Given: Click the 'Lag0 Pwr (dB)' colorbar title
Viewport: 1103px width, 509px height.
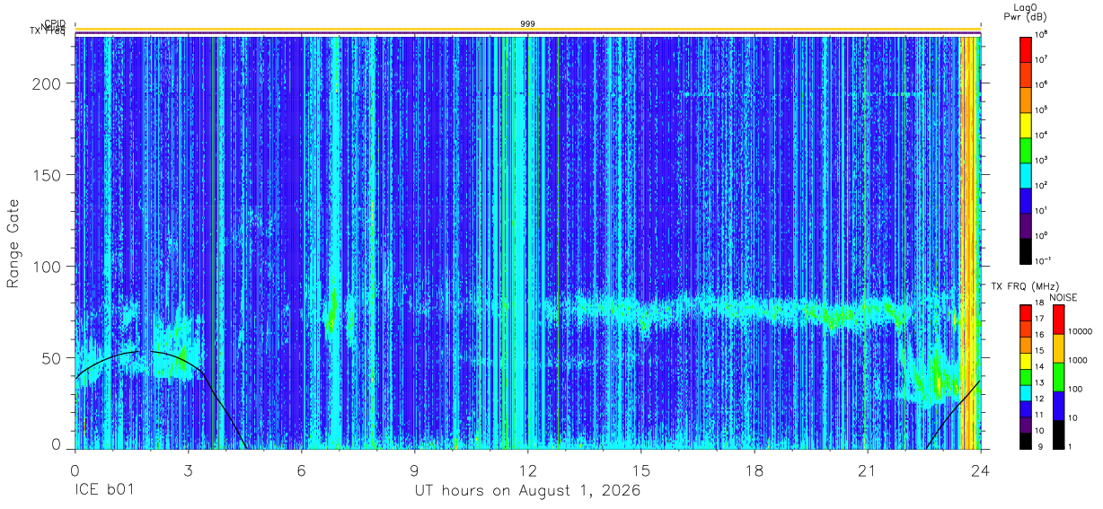Looking at the screenshot, I should (x=1025, y=12).
